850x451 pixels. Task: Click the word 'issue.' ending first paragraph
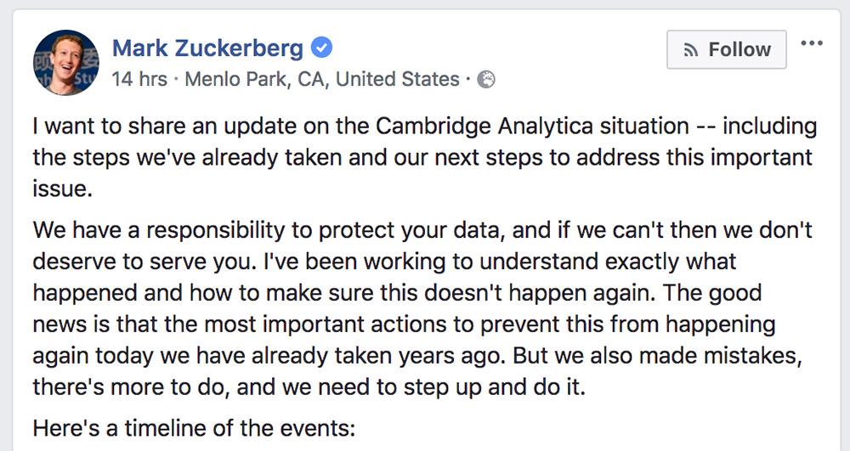(61, 189)
